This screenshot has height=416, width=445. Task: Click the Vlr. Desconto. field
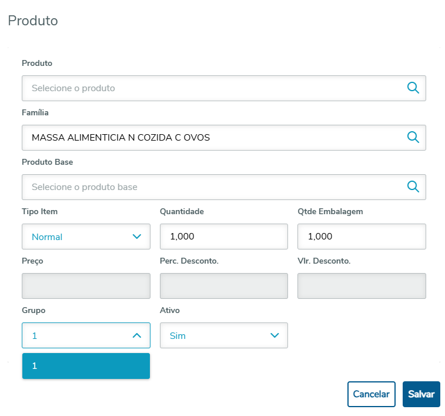pyautogui.click(x=362, y=286)
